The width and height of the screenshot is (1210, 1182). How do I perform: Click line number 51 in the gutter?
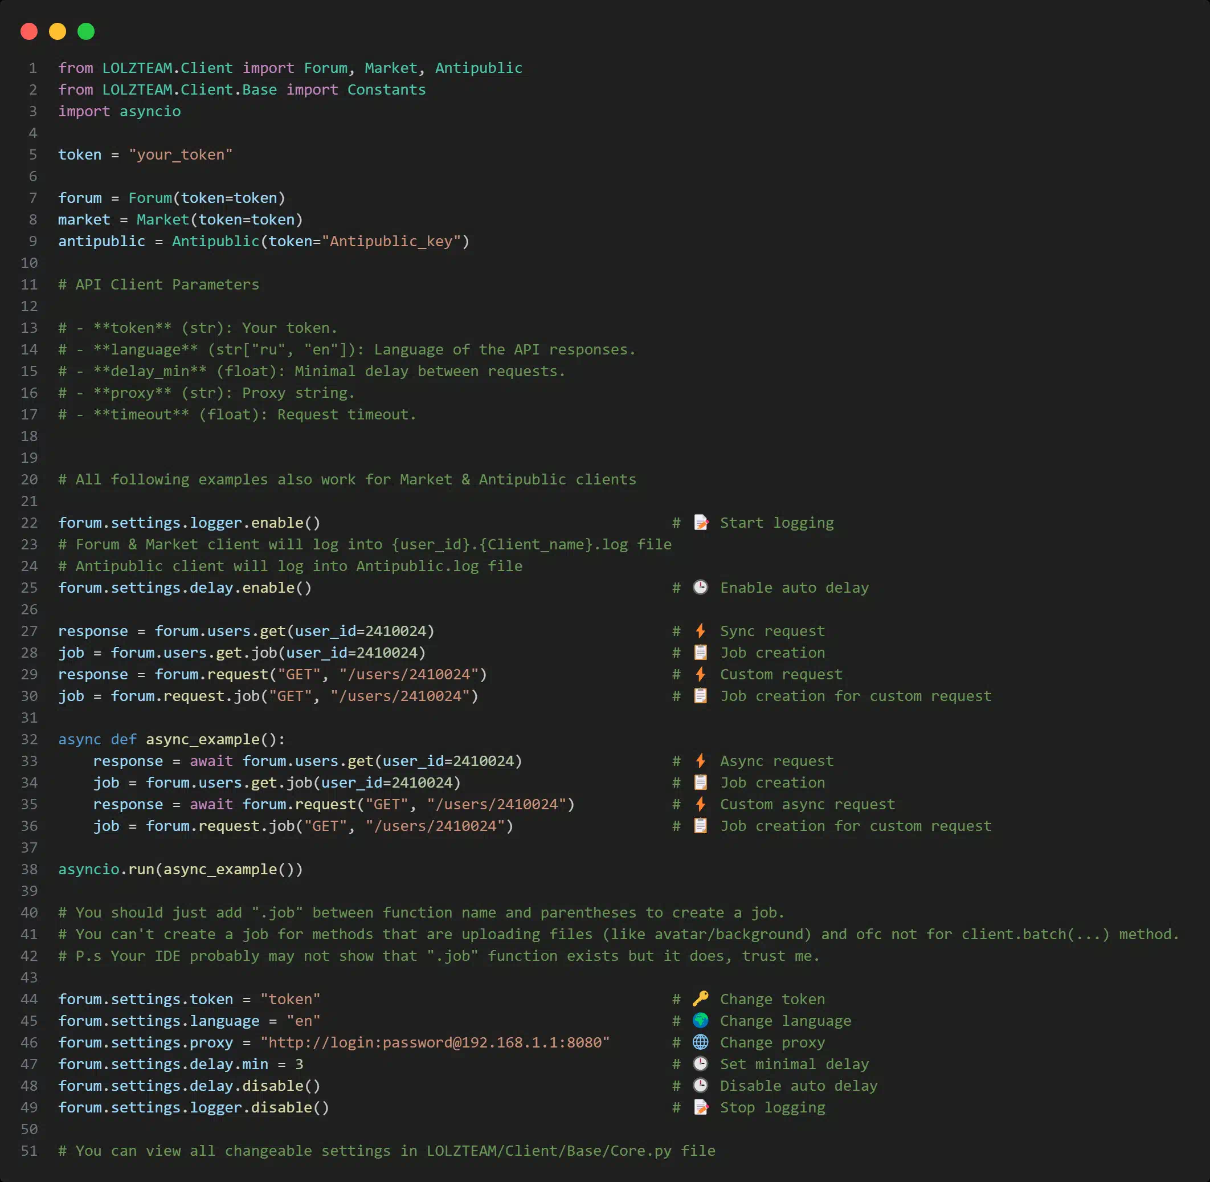click(x=29, y=1151)
